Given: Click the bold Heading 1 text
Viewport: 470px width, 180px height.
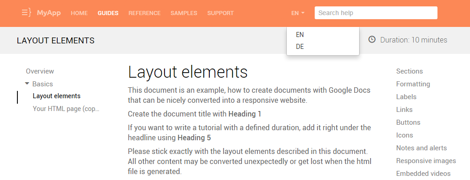Looking at the screenshot, I should point(245,114).
